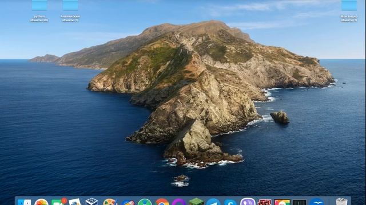Open the green circular app in the Dock
Screen dimensions: 366x205
[145, 202]
